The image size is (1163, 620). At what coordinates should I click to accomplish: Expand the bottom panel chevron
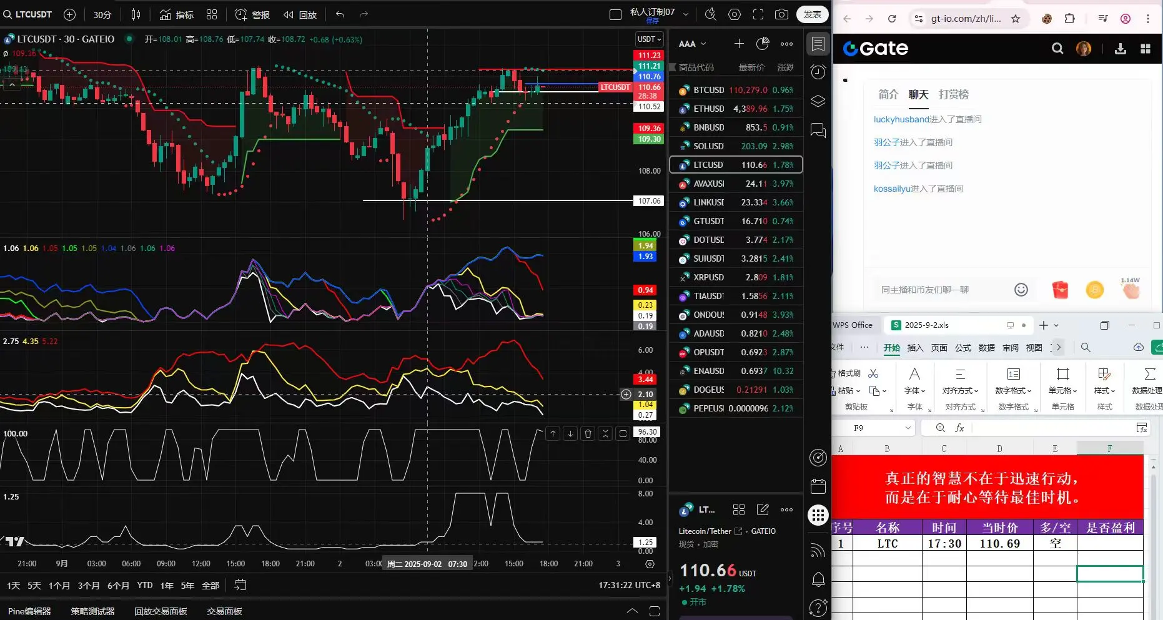(x=632, y=611)
